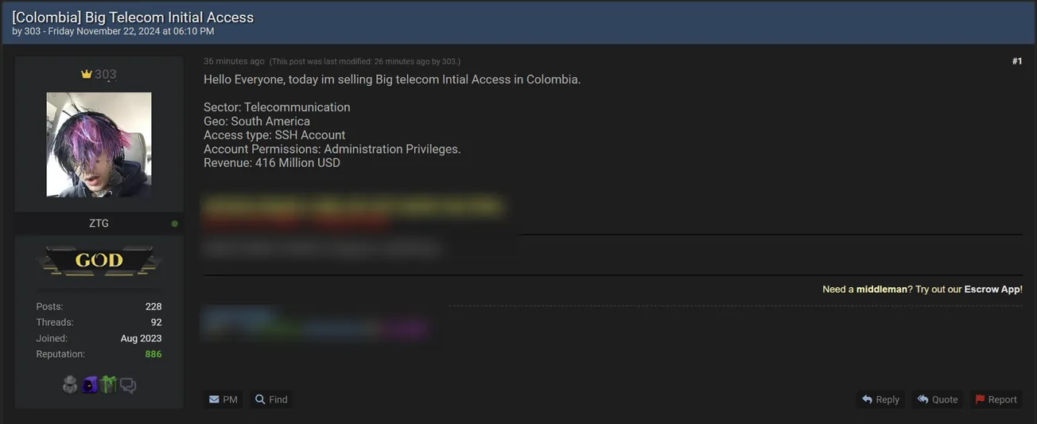The height and width of the screenshot is (424, 1037).
Task: Send a PM to the poster
Action: click(x=223, y=399)
